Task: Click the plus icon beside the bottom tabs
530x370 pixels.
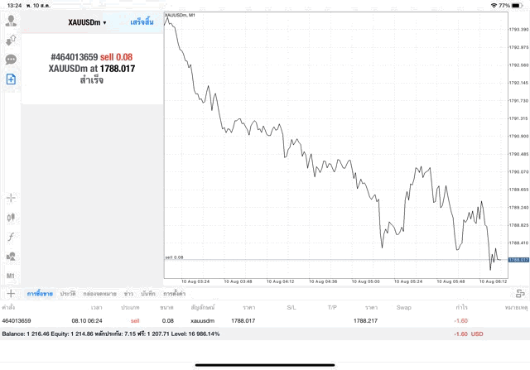Action: (11, 294)
